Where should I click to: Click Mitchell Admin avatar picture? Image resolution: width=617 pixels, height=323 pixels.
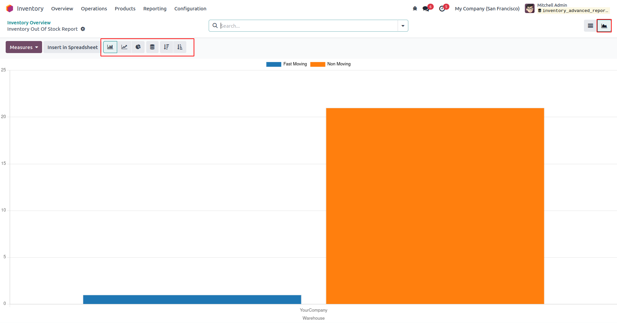[x=530, y=8]
